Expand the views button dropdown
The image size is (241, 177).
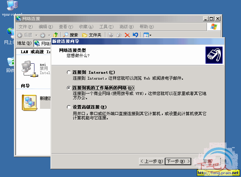pos(151,35)
